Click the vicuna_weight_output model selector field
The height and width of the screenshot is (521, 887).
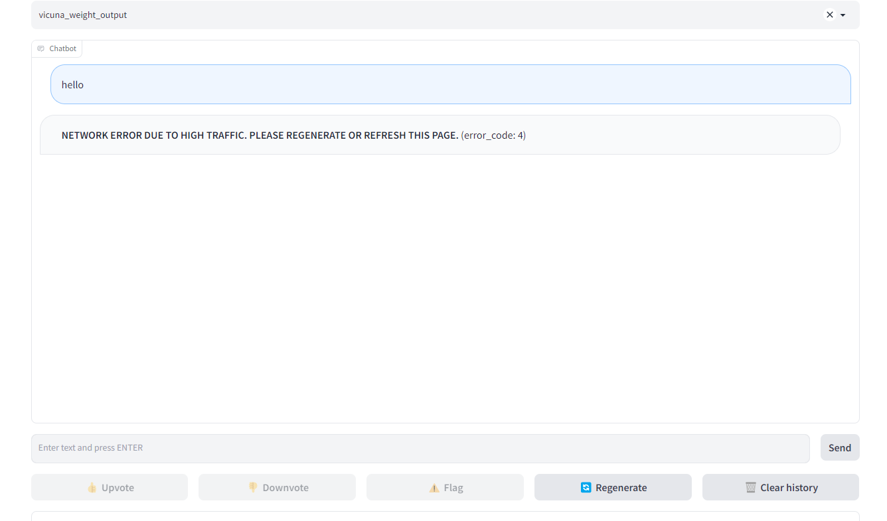[445, 15]
